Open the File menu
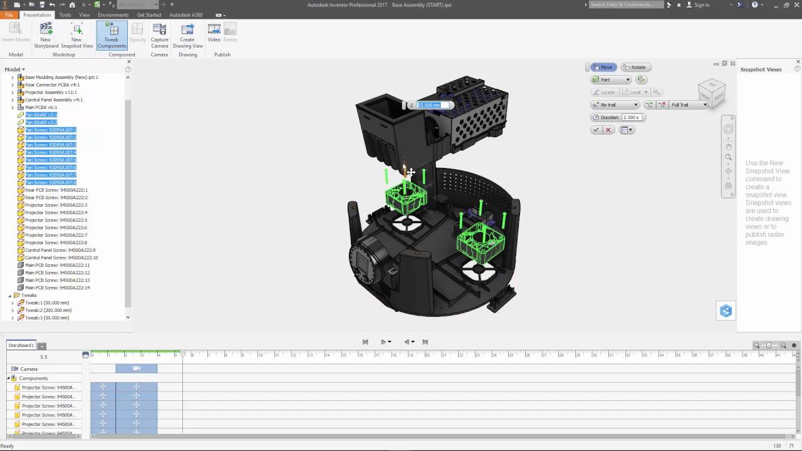 coord(9,14)
